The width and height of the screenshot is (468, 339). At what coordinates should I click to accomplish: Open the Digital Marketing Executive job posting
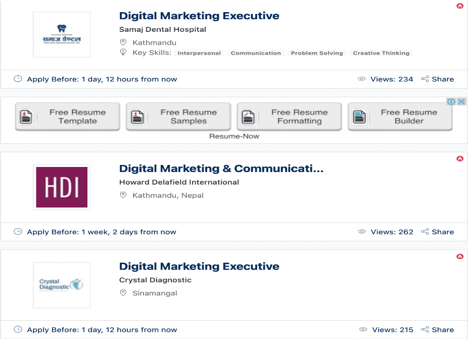click(x=198, y=16)
